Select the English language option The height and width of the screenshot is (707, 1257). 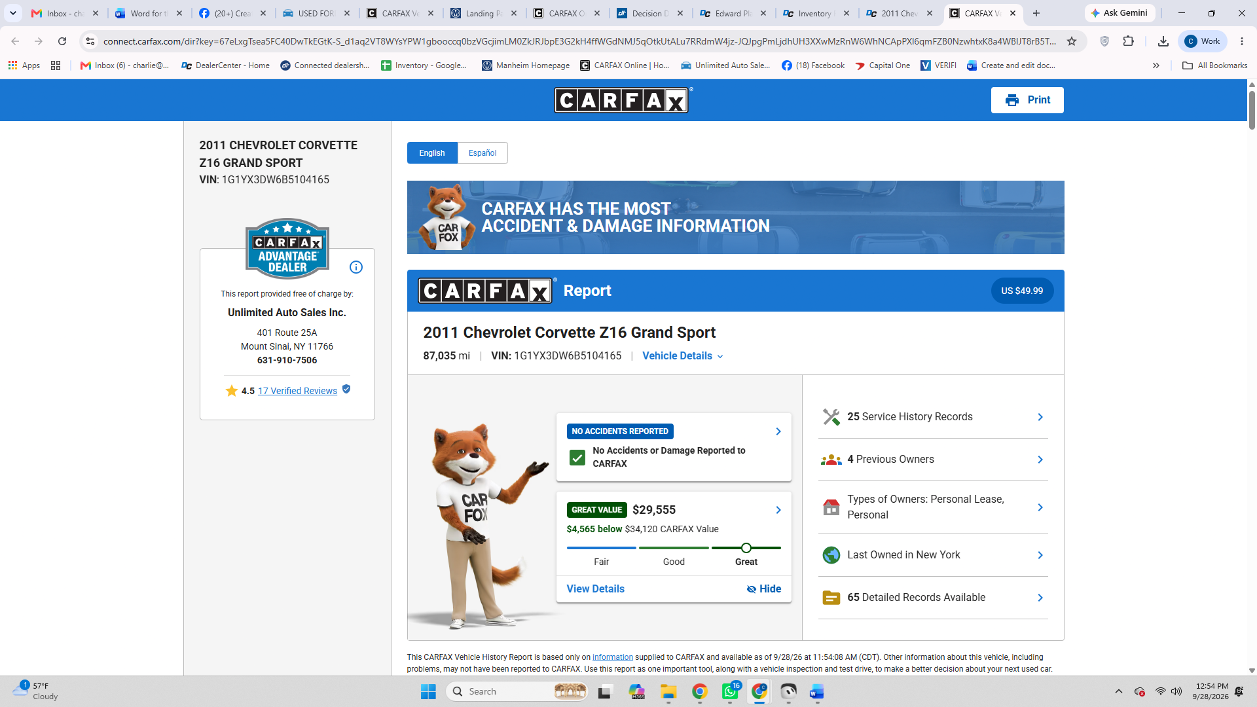click(432, 153)
